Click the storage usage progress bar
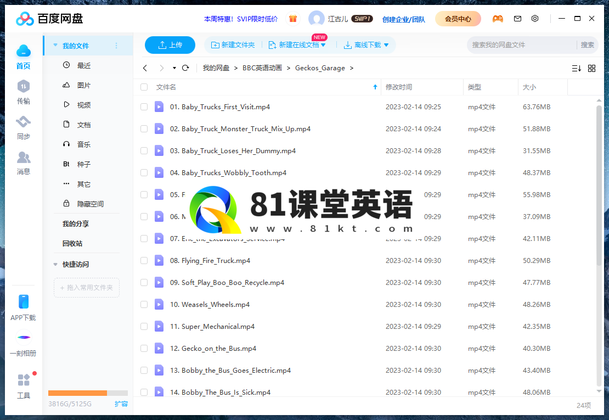Screen dimensions: 609x420 point(88,393)
